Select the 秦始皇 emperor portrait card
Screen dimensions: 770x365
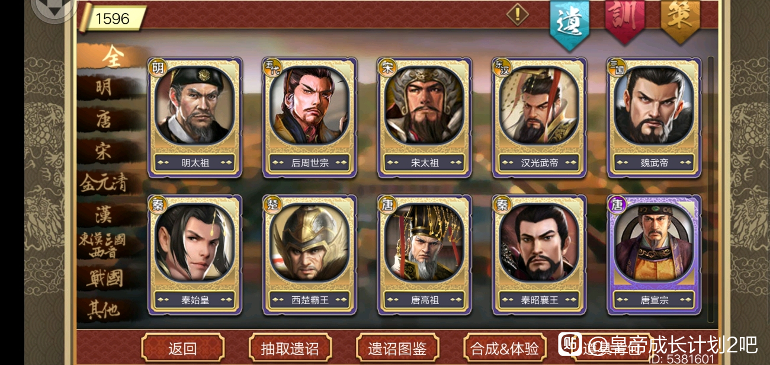point(195,254)
